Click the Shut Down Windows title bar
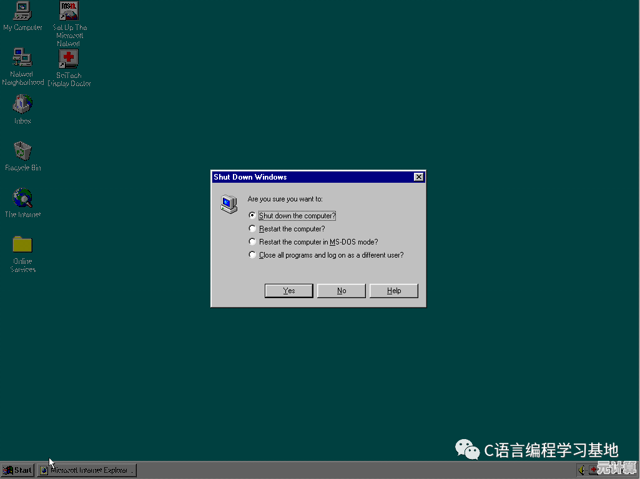This screenshot has height=479, width=640. (300, 177)
